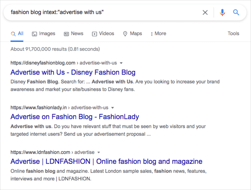The height and width of the screenshot is (190, 251).
Task: Click the microphone voice search icon
Action: click(222, 12)
